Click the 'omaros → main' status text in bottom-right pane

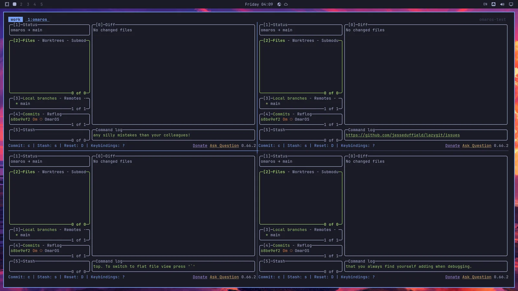pyautogui.click(x=276, y=161)
